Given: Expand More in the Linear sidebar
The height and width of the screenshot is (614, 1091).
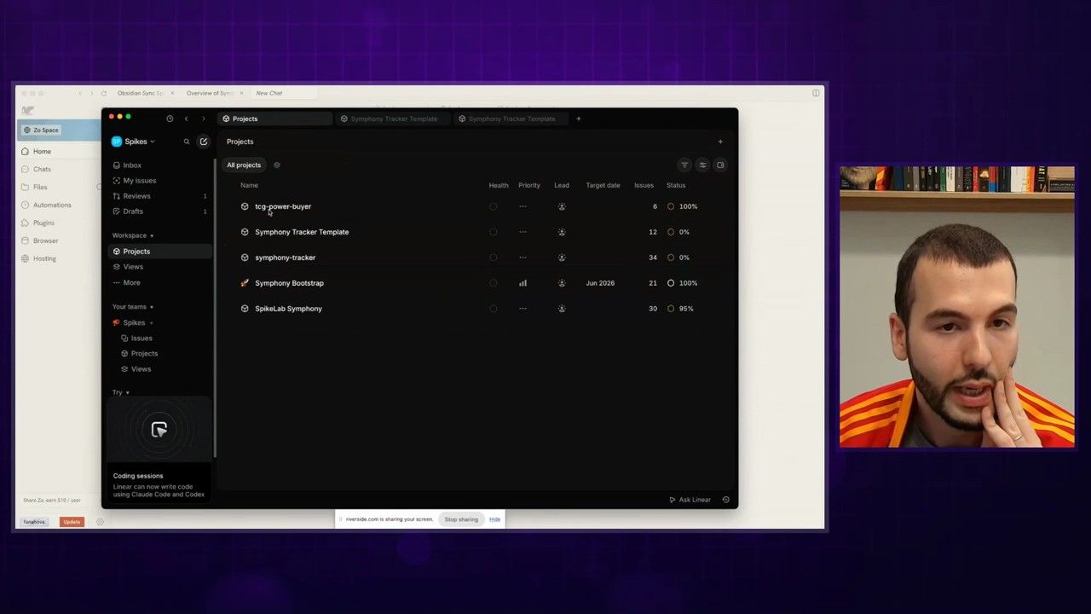Looking at the screenshot, I should coord(131,282).
